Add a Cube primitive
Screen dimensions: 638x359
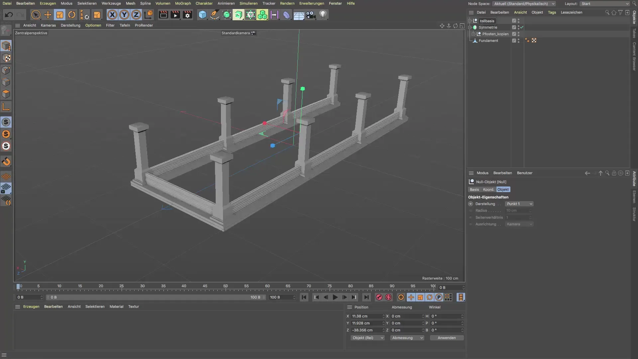(202, 15)
